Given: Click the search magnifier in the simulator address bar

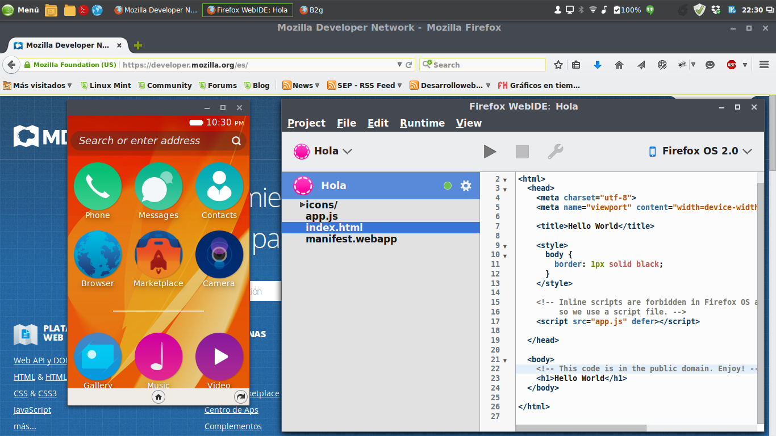Looking at the screenshot, I should (x=236, y=141).
